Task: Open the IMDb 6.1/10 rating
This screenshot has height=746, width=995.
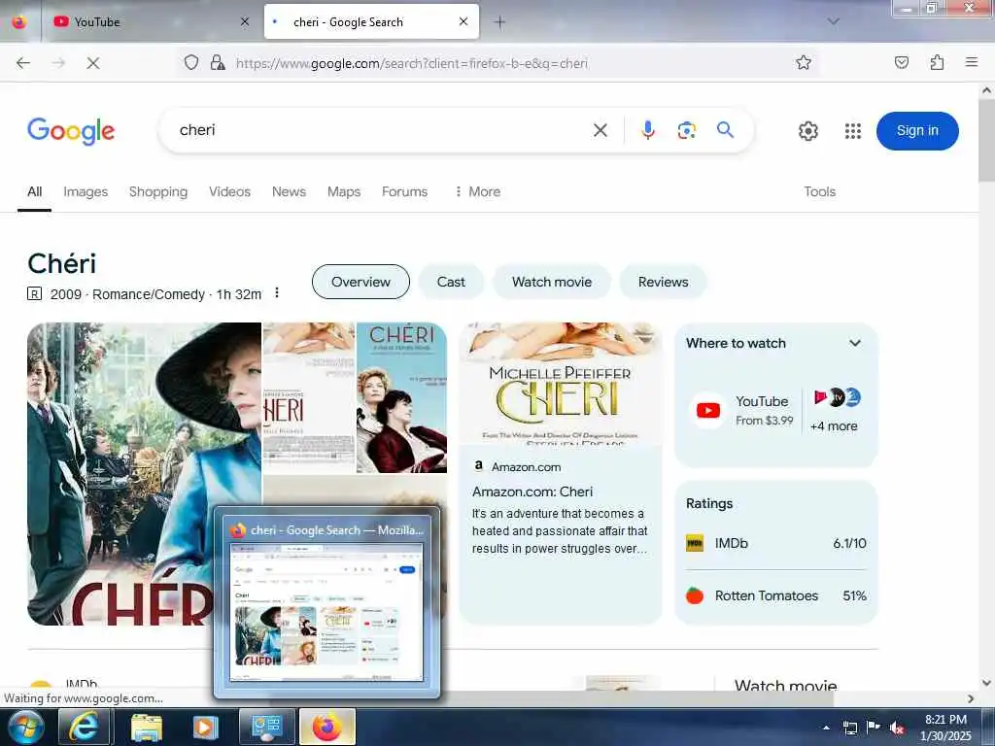Action: click(776, 544)
